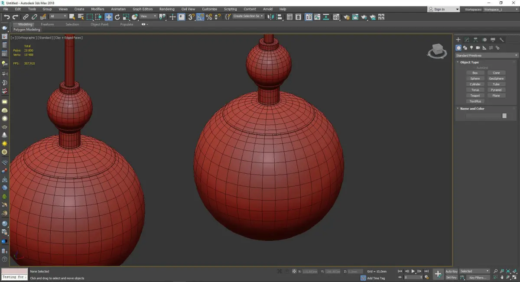Click the Mirror tool icon

click(271, 17)
